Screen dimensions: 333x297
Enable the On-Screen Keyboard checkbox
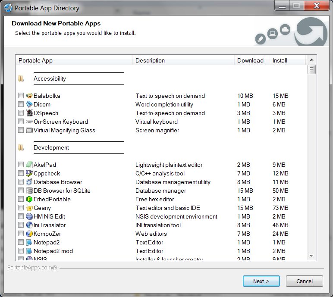point(21,122)
